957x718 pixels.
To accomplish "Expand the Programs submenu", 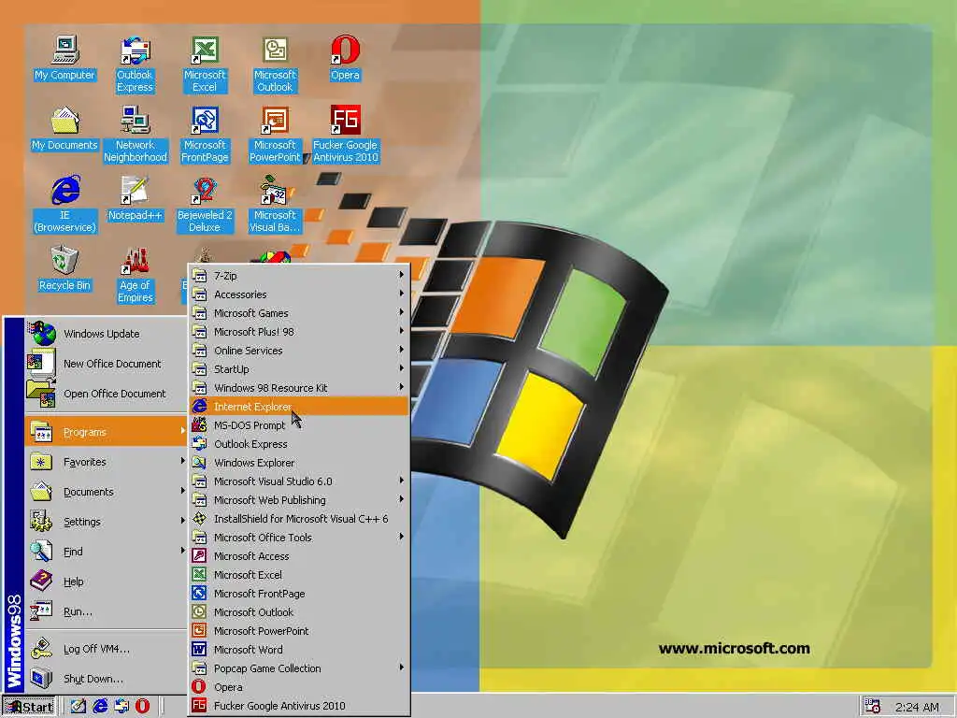I will click(105, 432).
